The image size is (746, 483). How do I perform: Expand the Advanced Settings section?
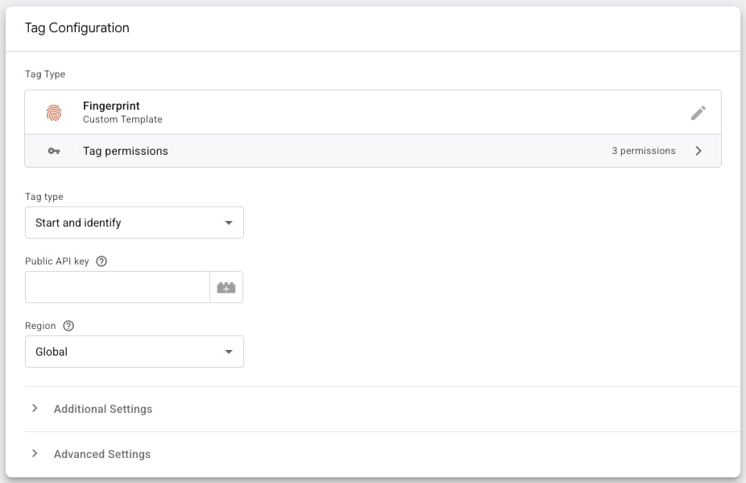click(35, 453)
